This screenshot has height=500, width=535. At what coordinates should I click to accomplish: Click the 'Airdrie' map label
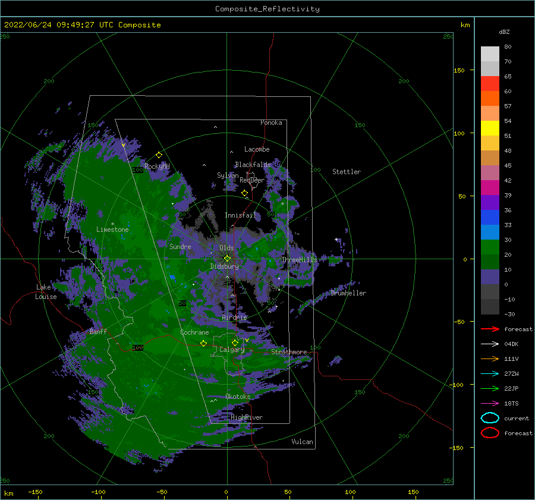(x=234, y=317)
